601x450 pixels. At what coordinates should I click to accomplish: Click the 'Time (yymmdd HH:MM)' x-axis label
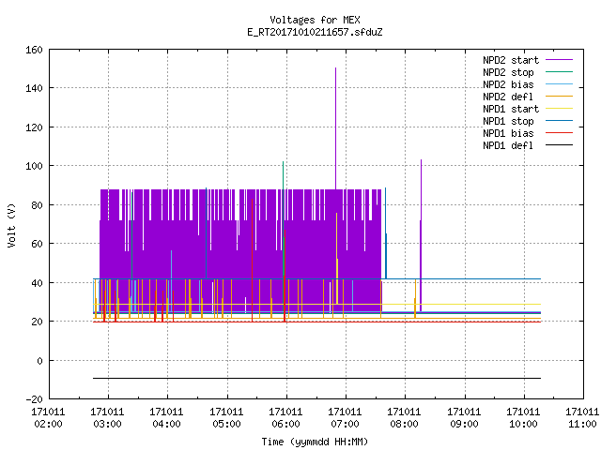pyautogui.click(x=315, y=442)
